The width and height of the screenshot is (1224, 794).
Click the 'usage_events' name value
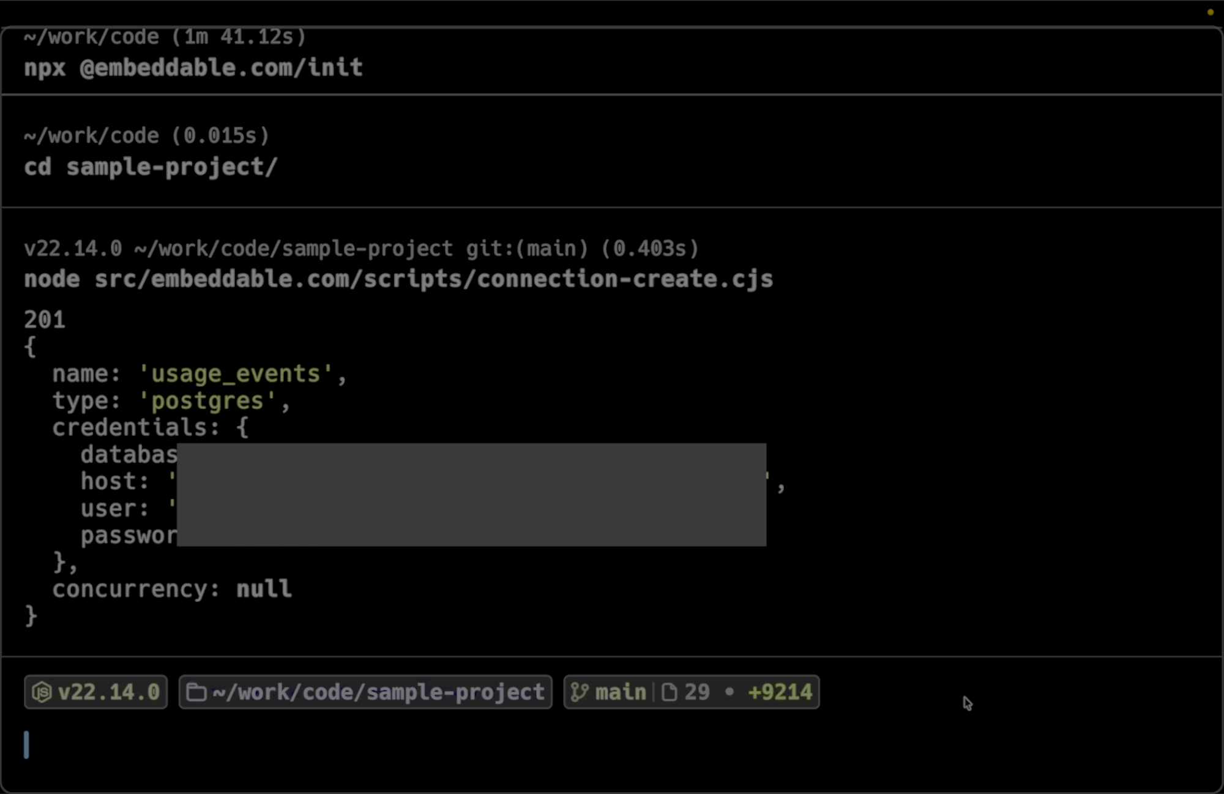coord(236,373)
